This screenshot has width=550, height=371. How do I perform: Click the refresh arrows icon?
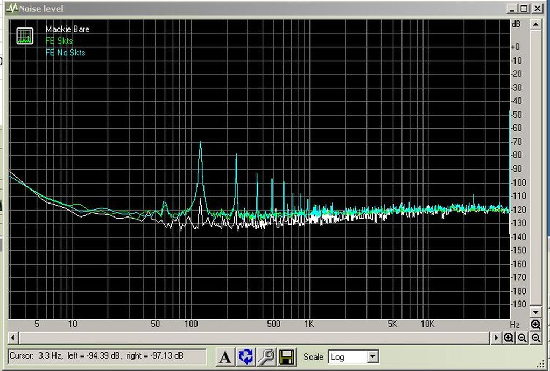[246, 357]
